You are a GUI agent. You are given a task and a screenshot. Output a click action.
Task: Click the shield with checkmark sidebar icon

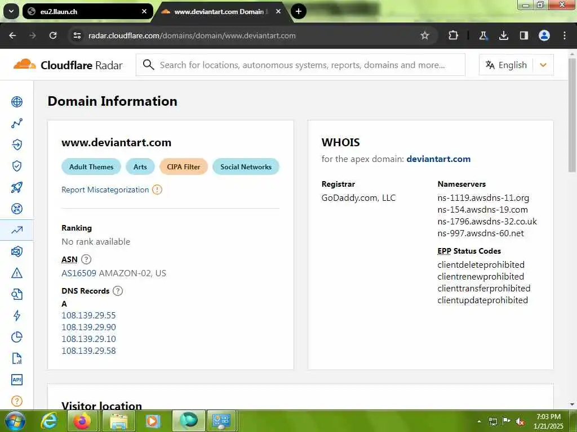[x=17, y=166]
